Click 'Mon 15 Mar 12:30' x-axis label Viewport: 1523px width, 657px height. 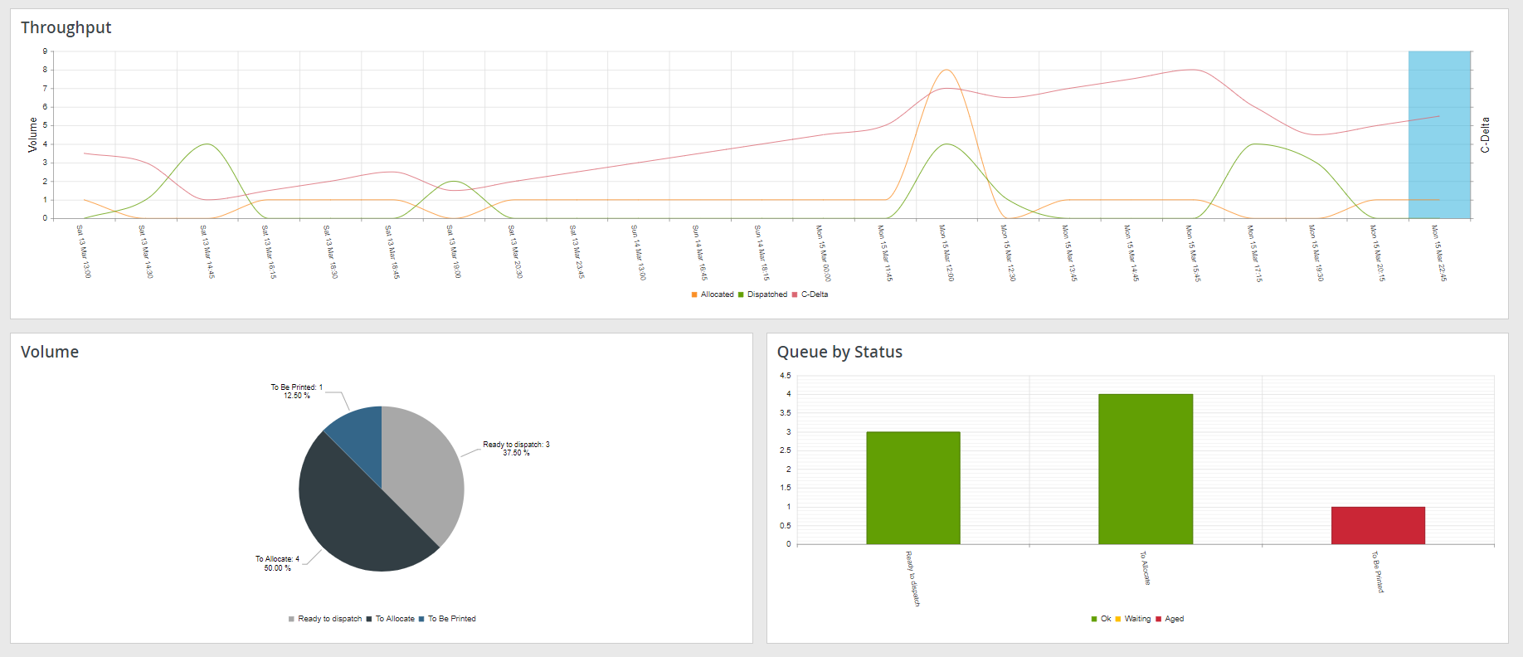1008,253
